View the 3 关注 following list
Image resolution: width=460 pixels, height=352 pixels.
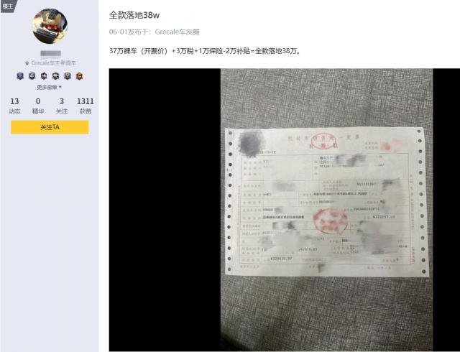[x=62, y=106]
